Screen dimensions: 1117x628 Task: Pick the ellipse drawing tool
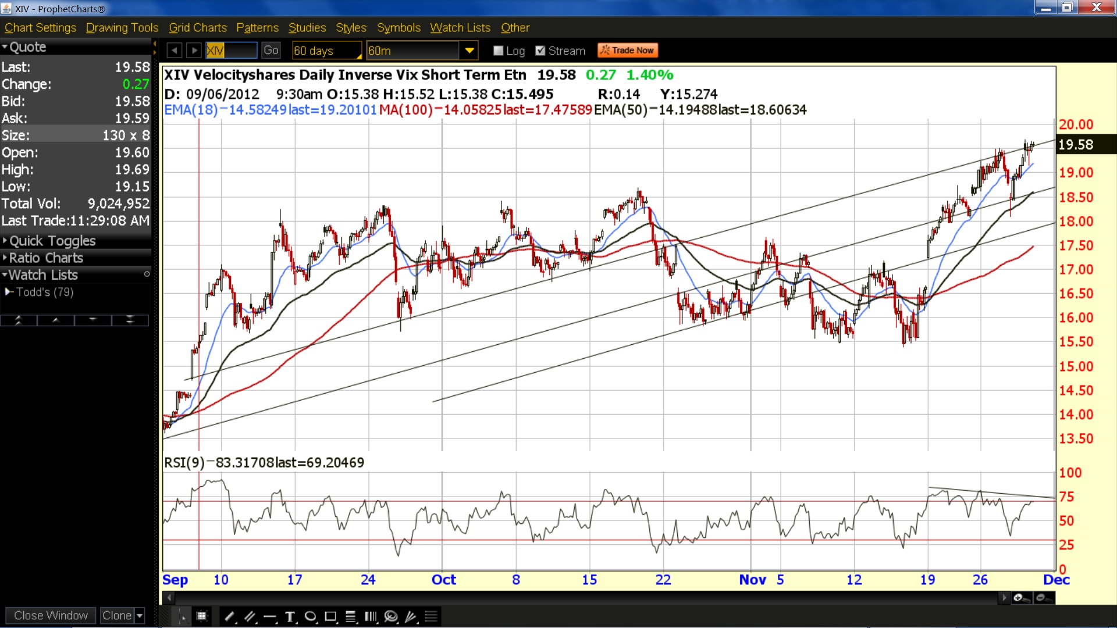click(x=311, y=617)
